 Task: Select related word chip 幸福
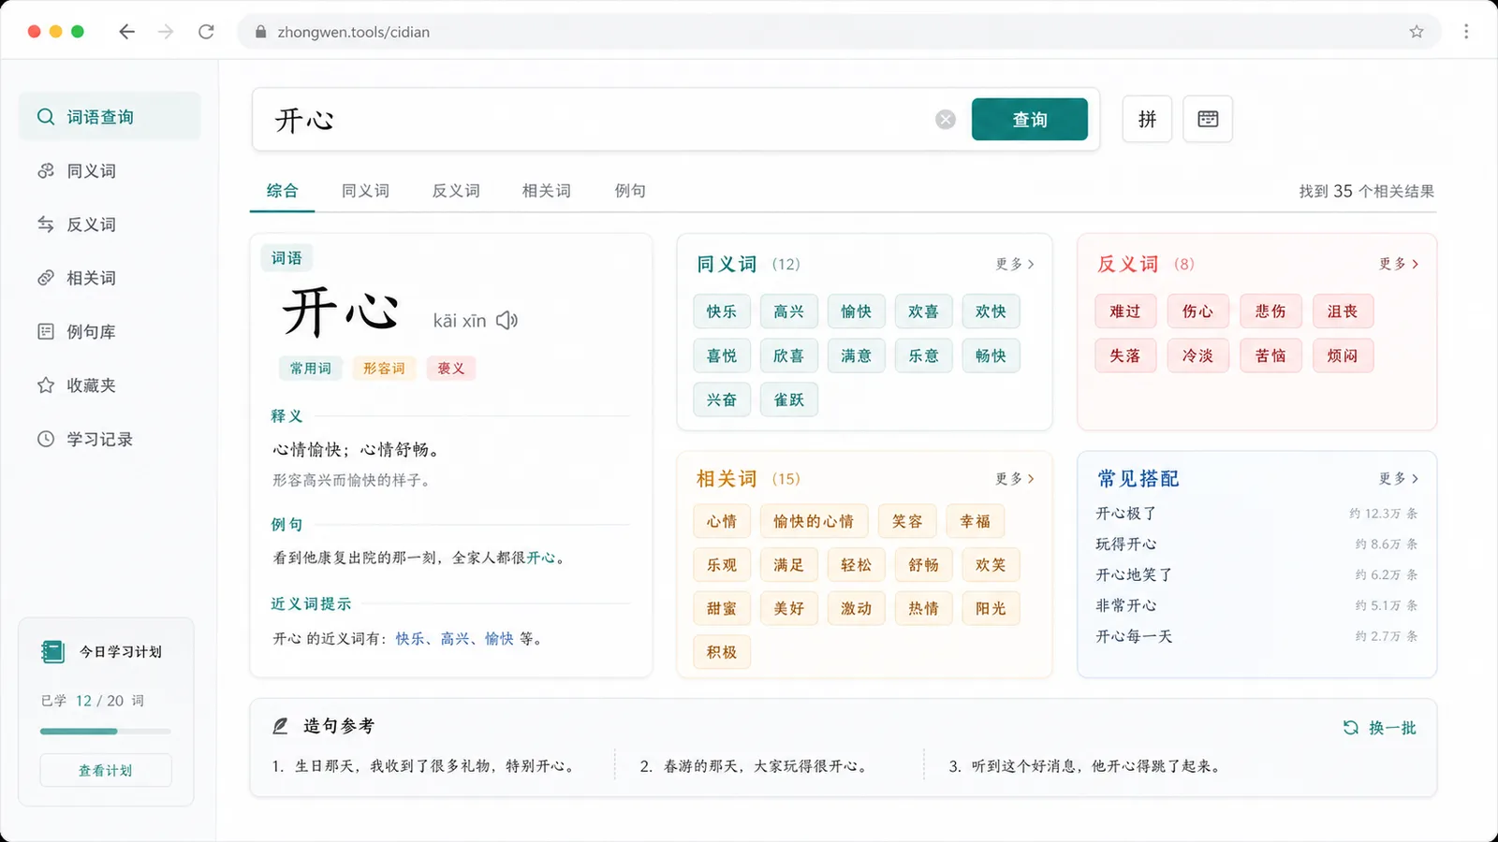click(x=976, y=521)
